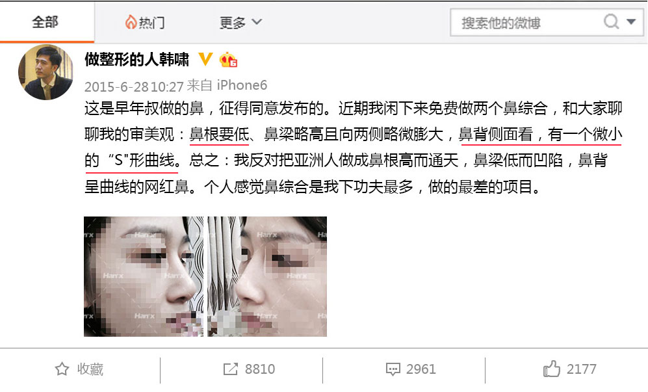Open the right nose profile photo
Image resolution: width=648 pixels, height=392 pixels.
(267, 276)
